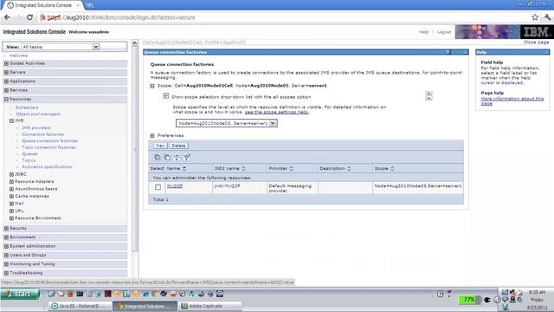Sort table by Description column arrows

tap(349, 169)
